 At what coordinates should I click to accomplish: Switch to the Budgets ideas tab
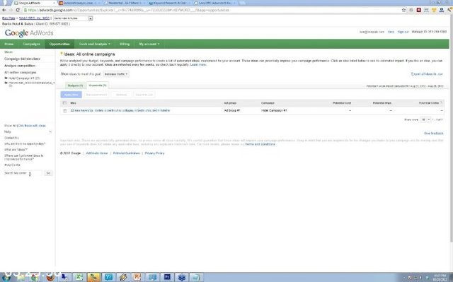pos(75,86)
